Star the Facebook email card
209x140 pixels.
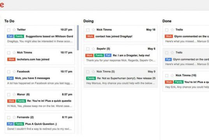click(x=14, y=72)
